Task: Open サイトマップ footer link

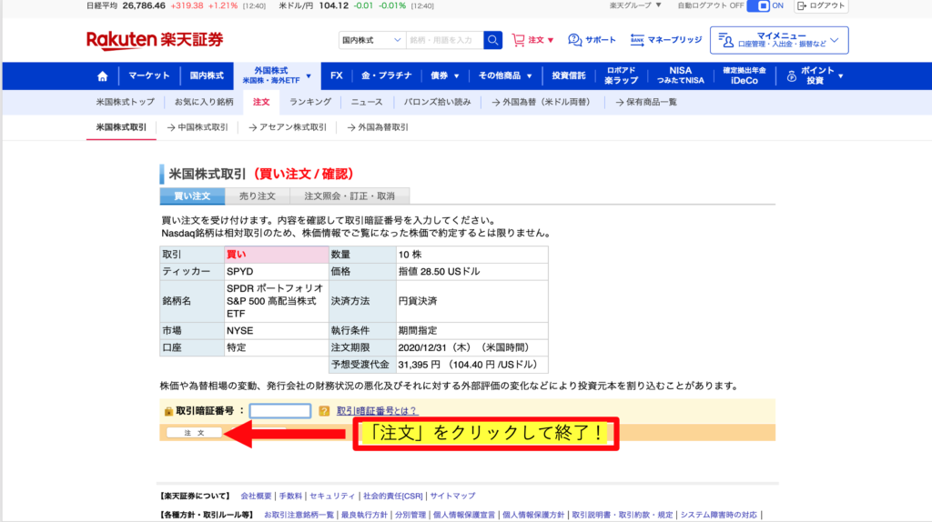Action: pyautogui.click(x=452, y=496)
